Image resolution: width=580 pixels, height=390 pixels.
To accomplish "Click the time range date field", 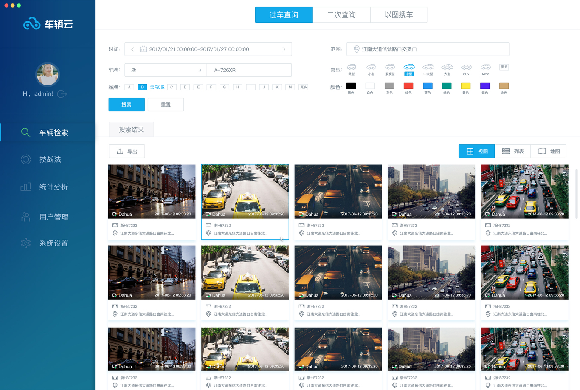I will click(x=208, y=49).
